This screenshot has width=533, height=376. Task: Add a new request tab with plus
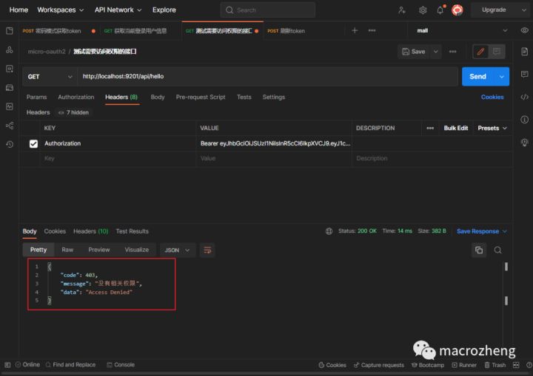tap(355, 30)
